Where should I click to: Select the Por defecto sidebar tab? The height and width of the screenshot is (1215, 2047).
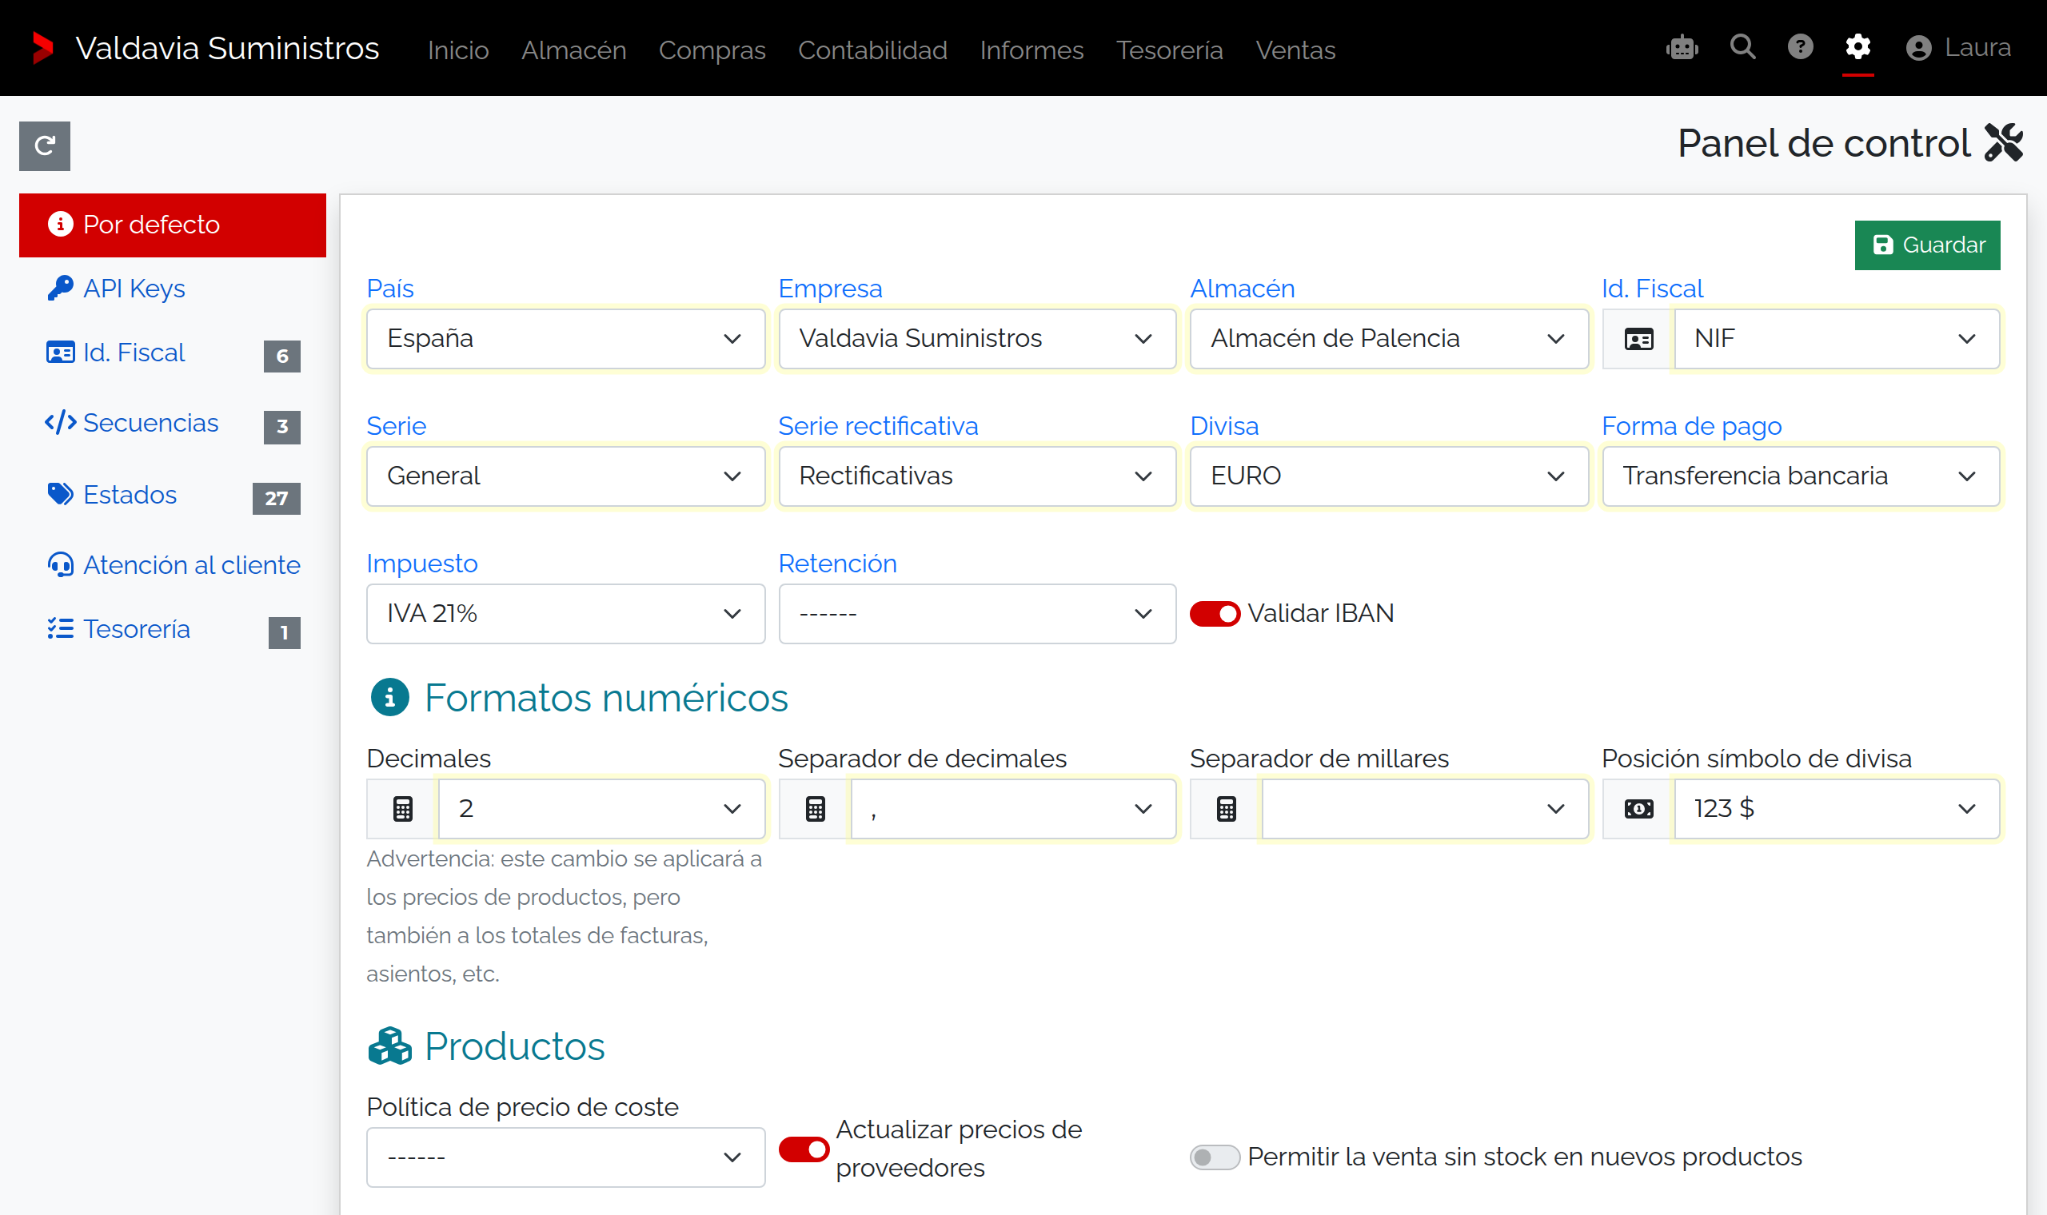pyautogui.click(x=173, y=225)
